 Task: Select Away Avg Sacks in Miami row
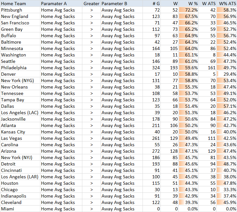coord(122,209)
